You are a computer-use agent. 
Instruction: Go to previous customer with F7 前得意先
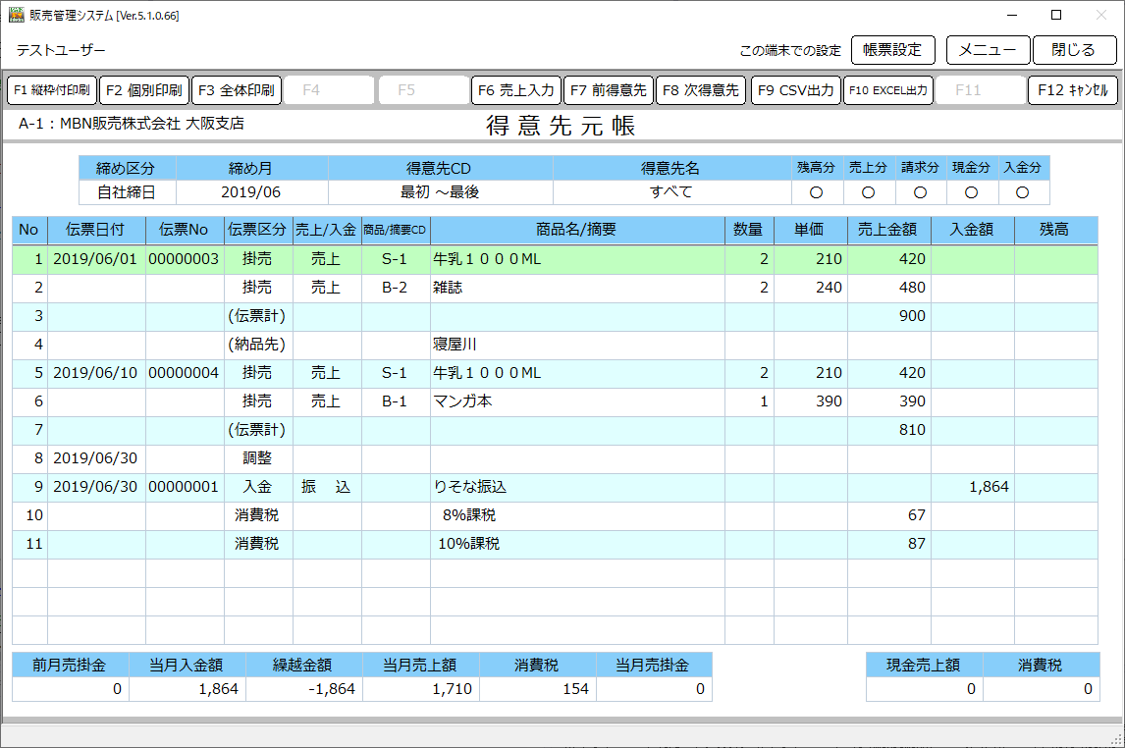coord(609,90)
